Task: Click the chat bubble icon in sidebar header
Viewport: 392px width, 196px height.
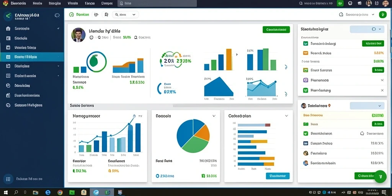Action: click(x=57, y=15)
